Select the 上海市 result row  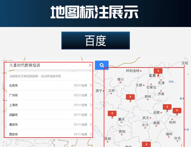(x=50, y=105)
